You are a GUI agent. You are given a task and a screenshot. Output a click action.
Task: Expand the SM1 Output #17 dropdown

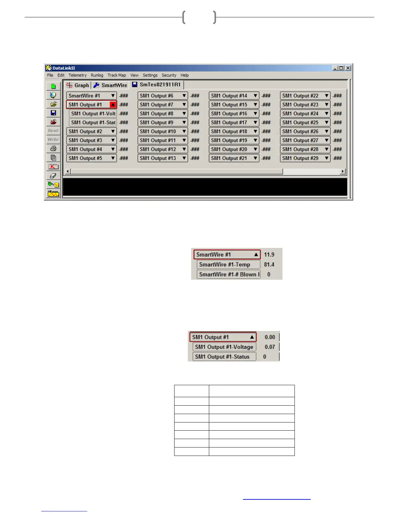[256, 123]
